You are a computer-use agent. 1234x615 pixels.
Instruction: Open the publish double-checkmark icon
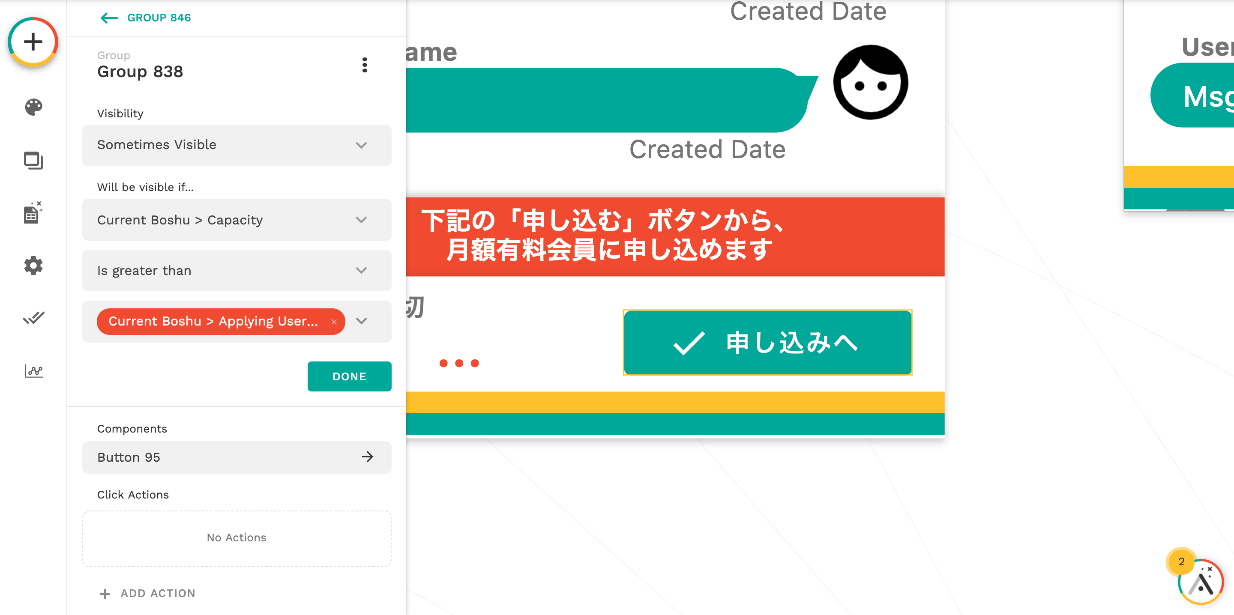point(33,318)
